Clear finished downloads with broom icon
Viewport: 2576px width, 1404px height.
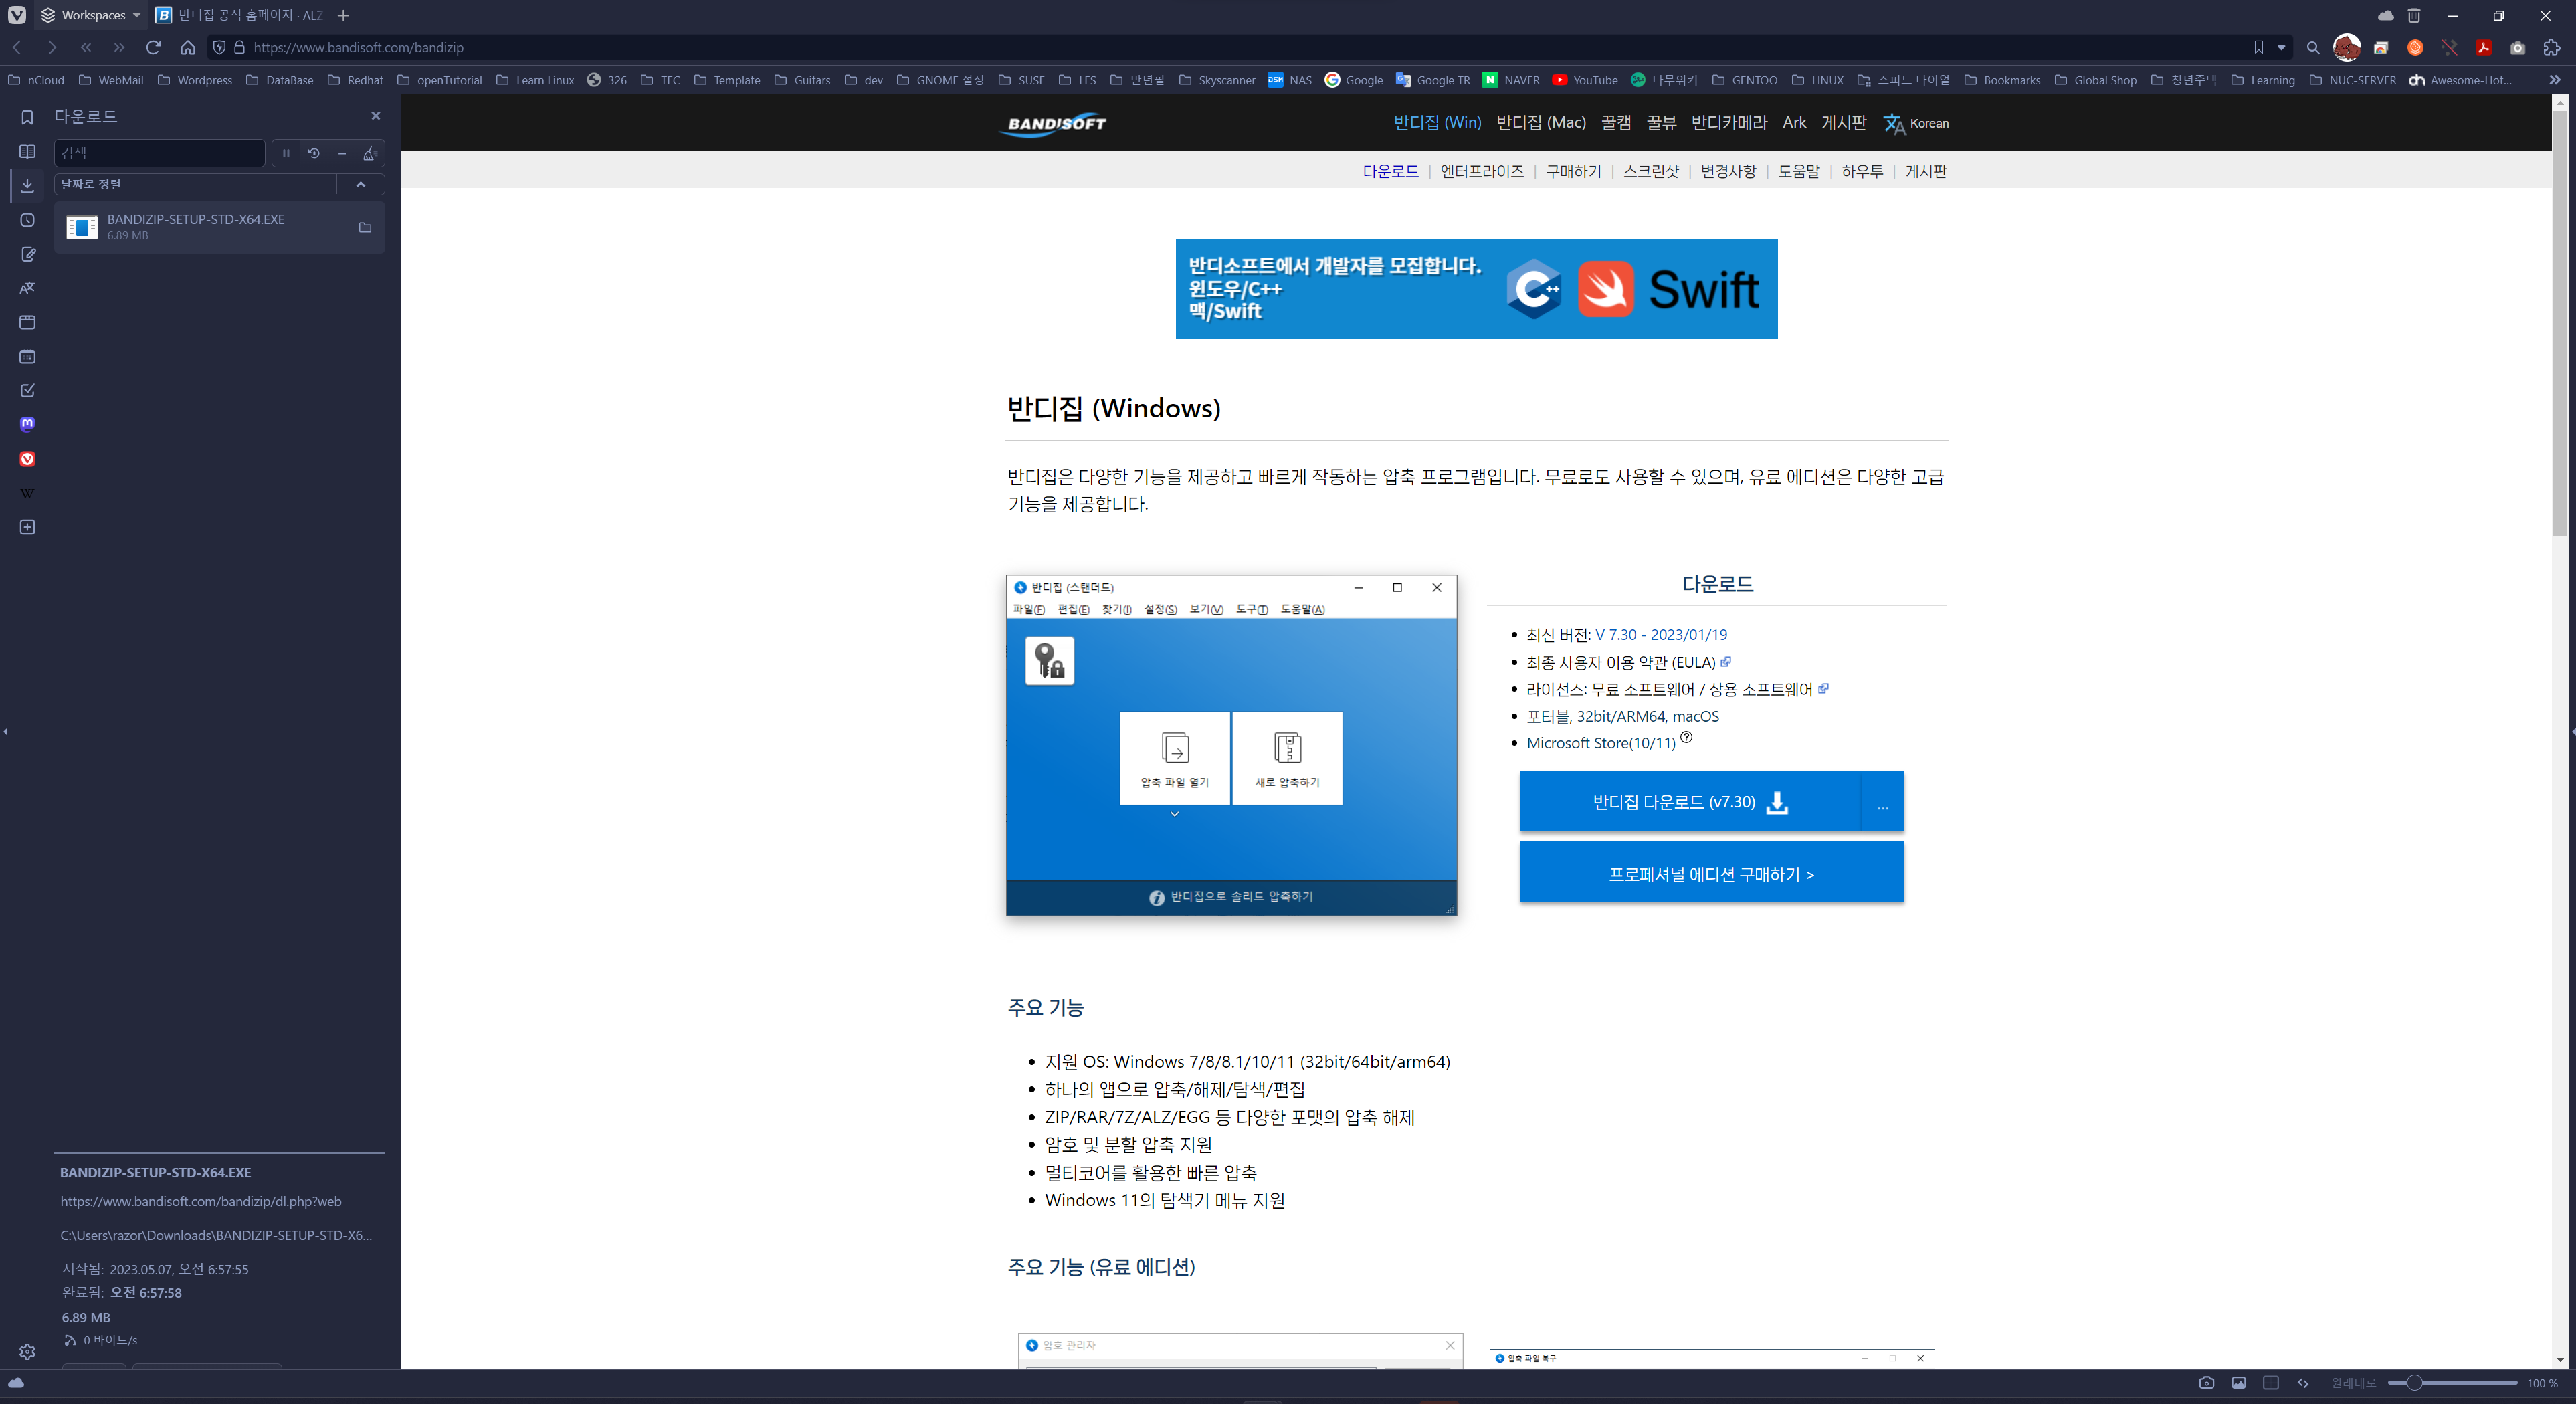pyautogui.click(x=369, y=153)
